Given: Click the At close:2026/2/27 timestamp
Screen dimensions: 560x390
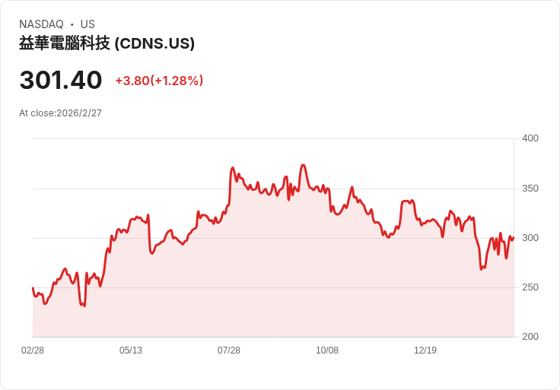Looking at the screenshot, I should 60,113.
